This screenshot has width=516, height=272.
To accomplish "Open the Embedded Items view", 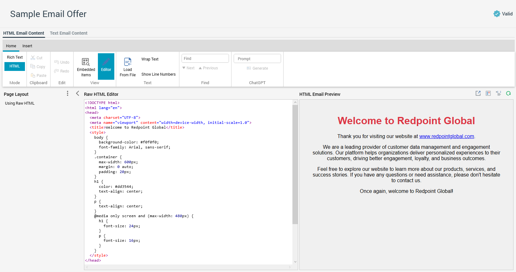I will coord(86,67).
